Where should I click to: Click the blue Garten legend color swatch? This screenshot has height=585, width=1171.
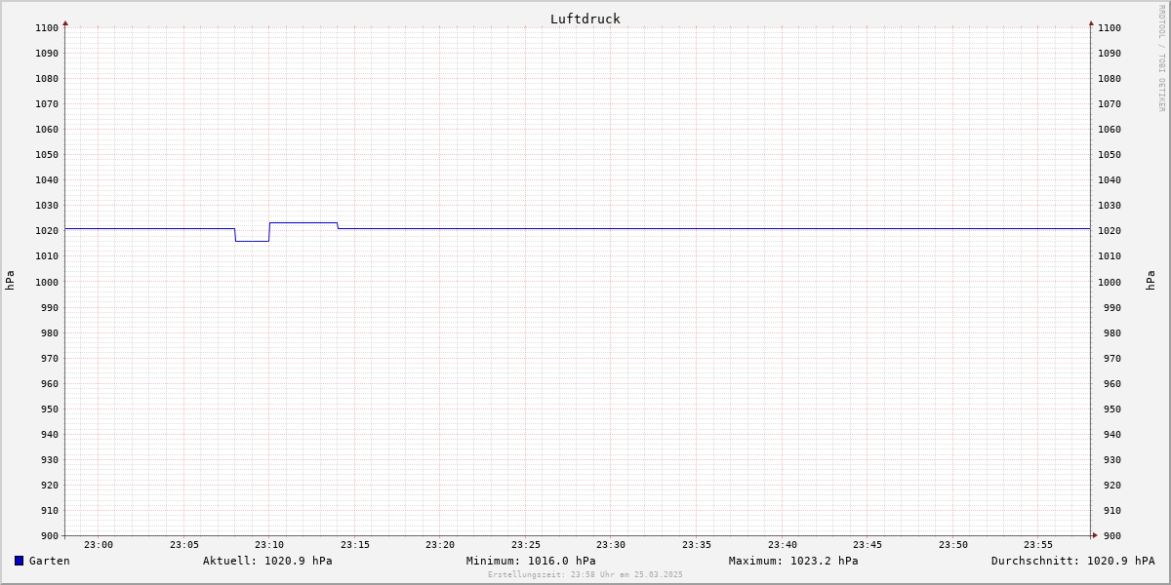point(19,561)
